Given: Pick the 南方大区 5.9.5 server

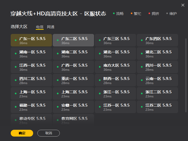Looking at the screenshot, I should 115,67.
